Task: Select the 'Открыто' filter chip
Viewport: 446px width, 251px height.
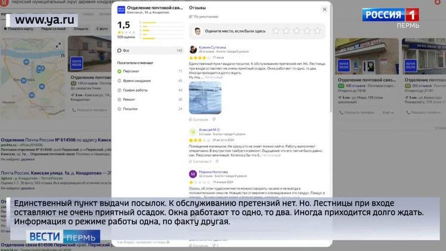Action: (80, 29)
